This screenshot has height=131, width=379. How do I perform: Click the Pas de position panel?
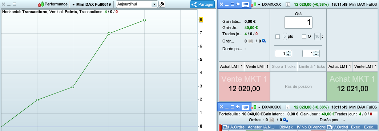pyautogui.click(x=298, y=87)
